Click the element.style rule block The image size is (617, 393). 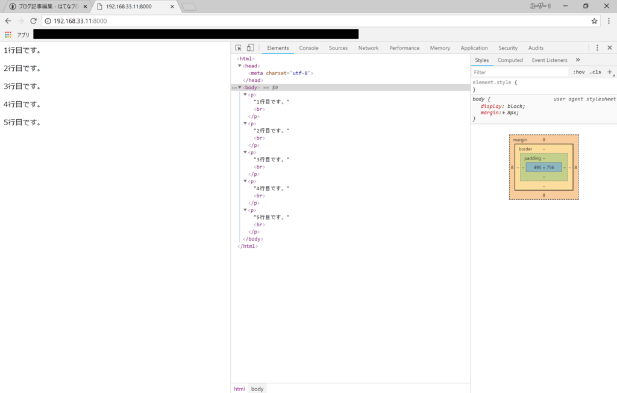tap(544, 85)
